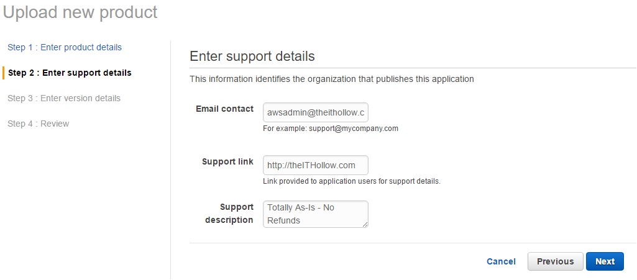Cancel the product upload
Viewport: 637px width, 280px height.
tap(501, 261)
